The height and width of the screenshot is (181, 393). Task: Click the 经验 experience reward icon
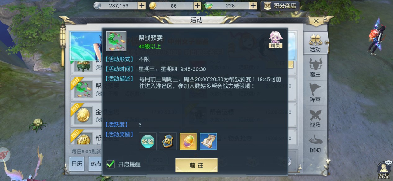tap(148, 141)
